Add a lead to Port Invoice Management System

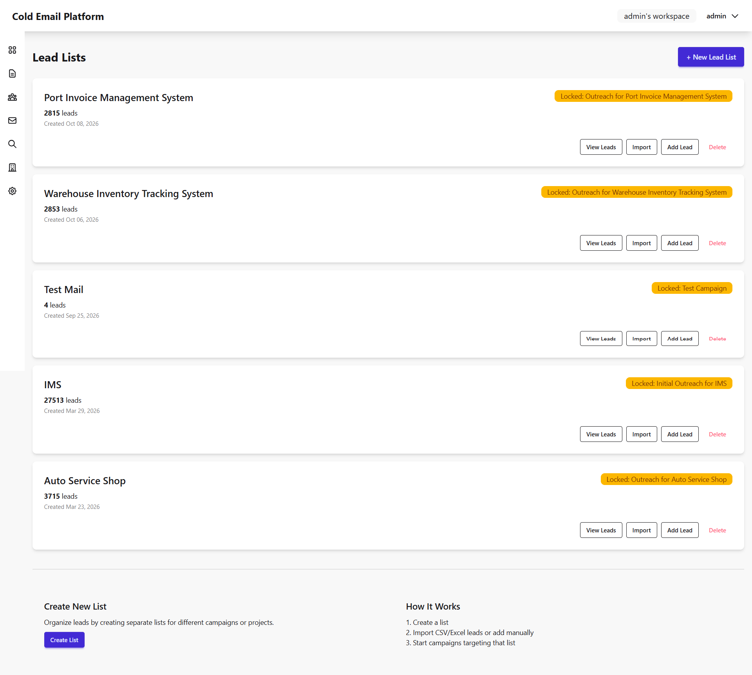(680, 147)
